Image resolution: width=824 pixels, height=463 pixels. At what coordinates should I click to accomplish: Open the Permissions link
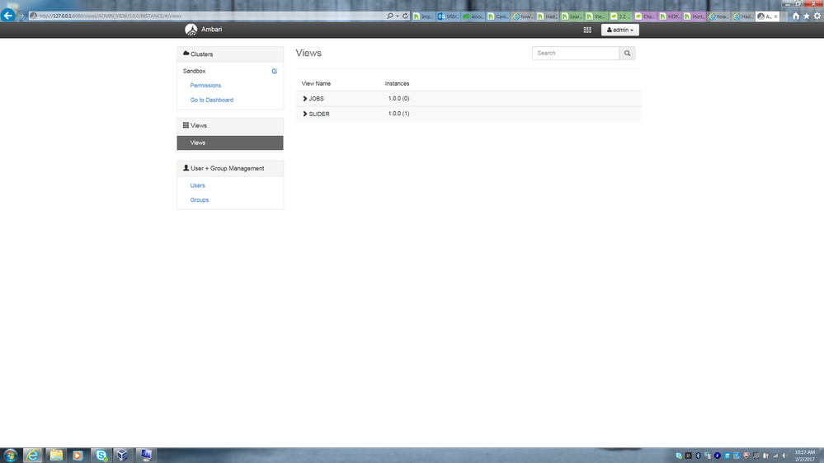tap(205, 85)
